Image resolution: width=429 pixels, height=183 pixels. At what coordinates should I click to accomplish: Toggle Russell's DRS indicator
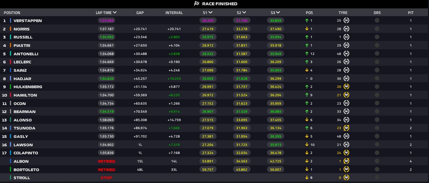377,37
